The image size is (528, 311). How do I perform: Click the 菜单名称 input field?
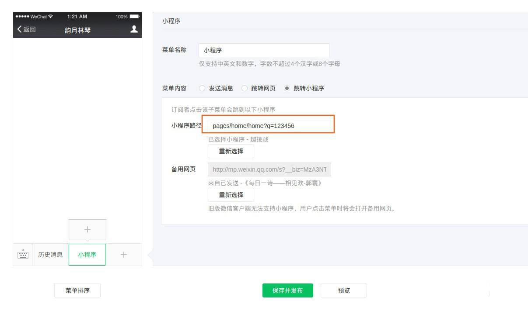265,50
